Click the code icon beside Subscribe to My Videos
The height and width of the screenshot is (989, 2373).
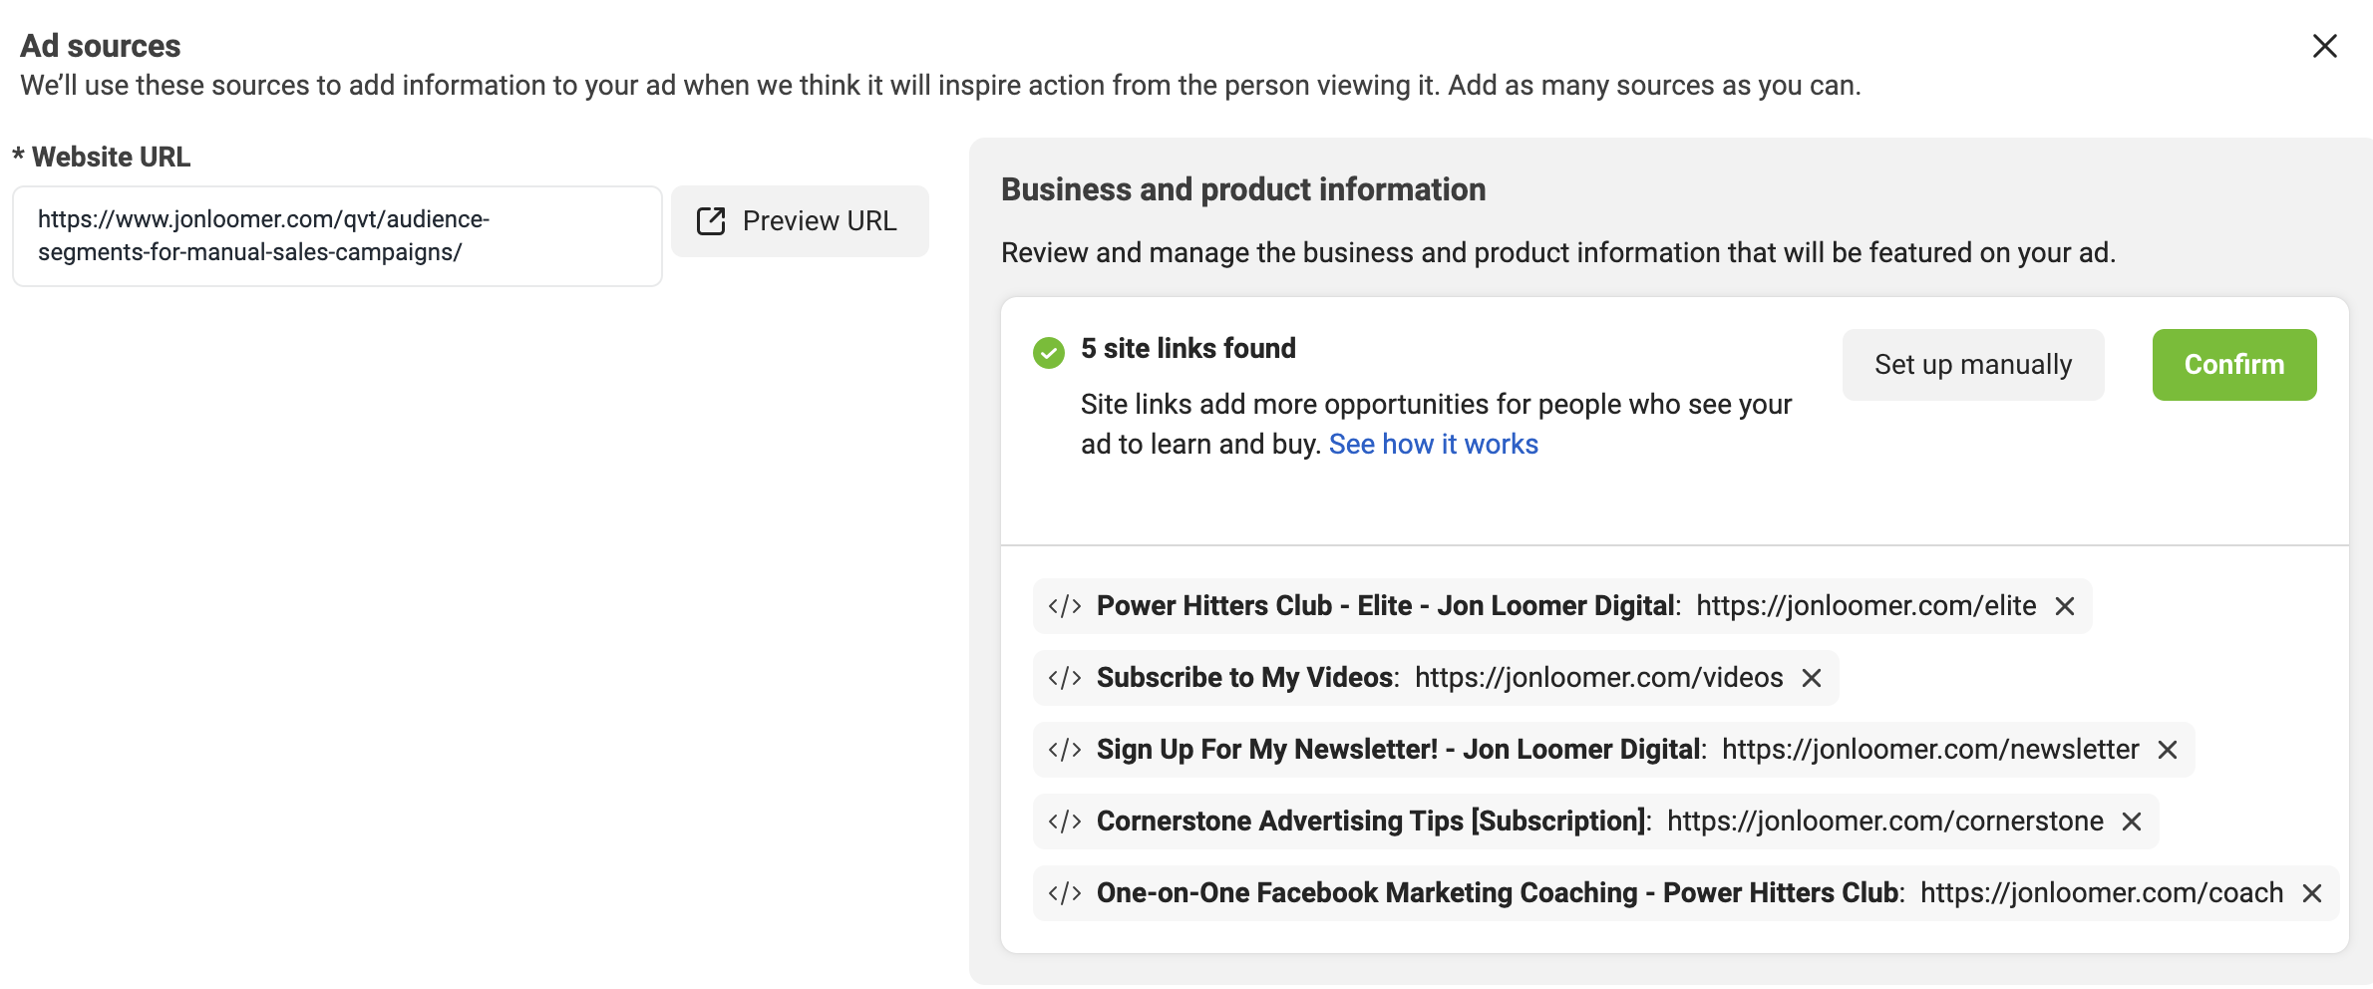click(1065, 678)
